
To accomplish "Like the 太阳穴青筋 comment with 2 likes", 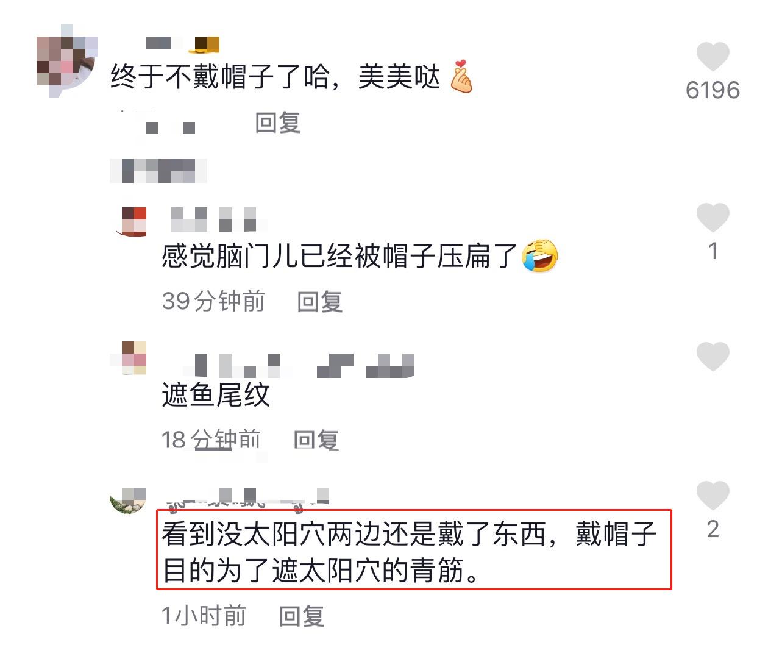I will point(713,496).
